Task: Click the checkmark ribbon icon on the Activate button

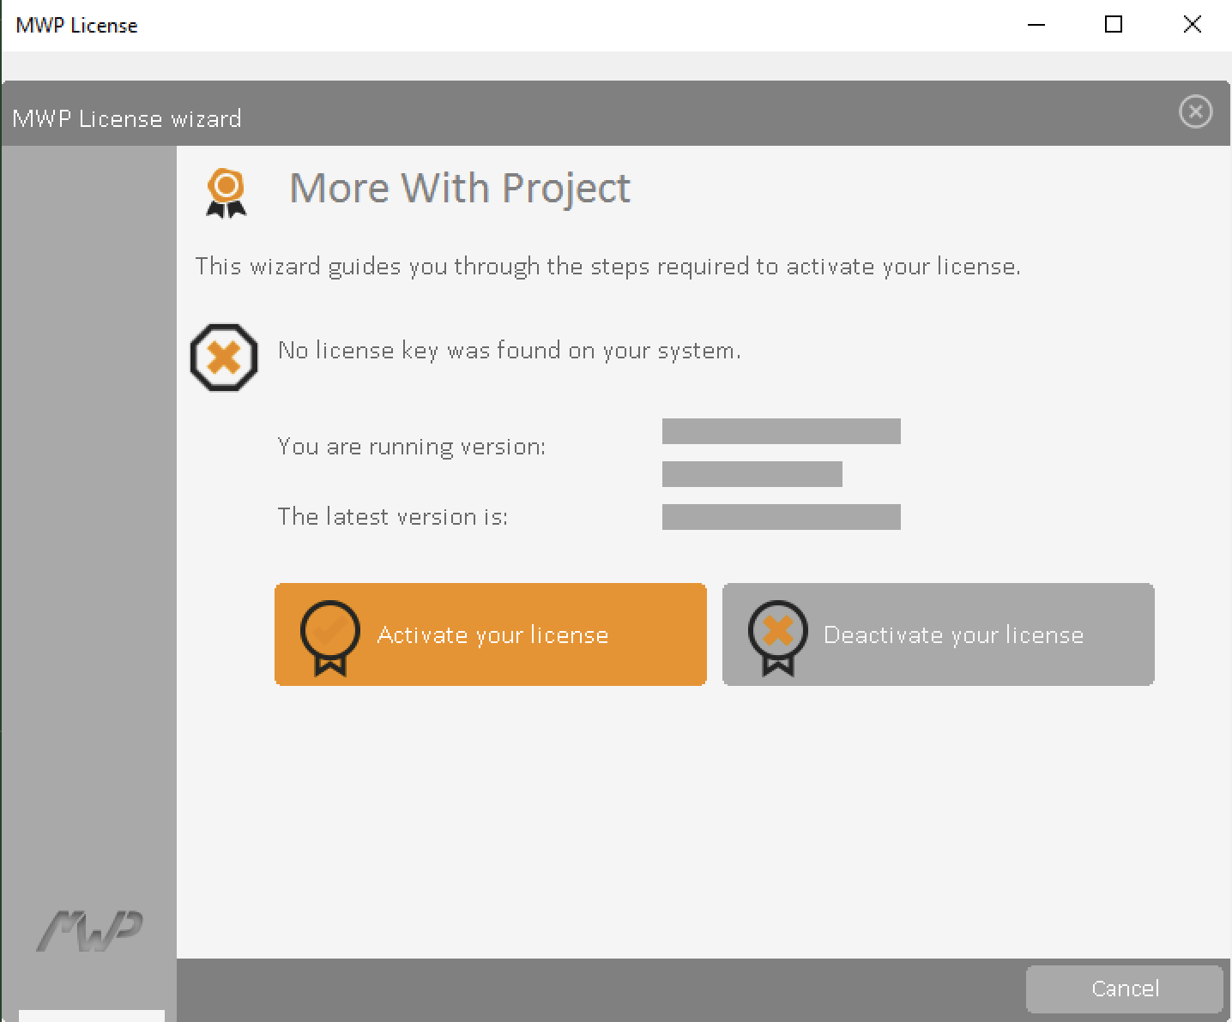Action: coord(330,638)
